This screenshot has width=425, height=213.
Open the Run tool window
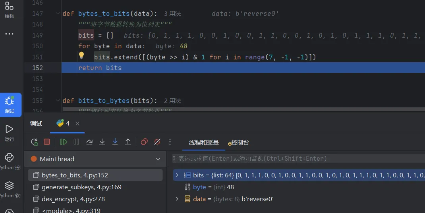pyautogui.click(x=9, y=133)
